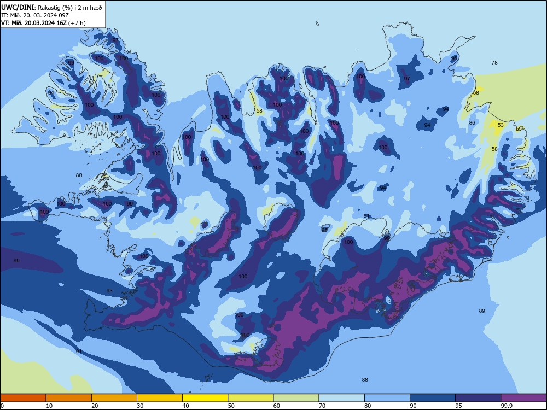Select the orange 10–20 legend color block
This screenshot has height=410, width=547.
click(69, 398)
